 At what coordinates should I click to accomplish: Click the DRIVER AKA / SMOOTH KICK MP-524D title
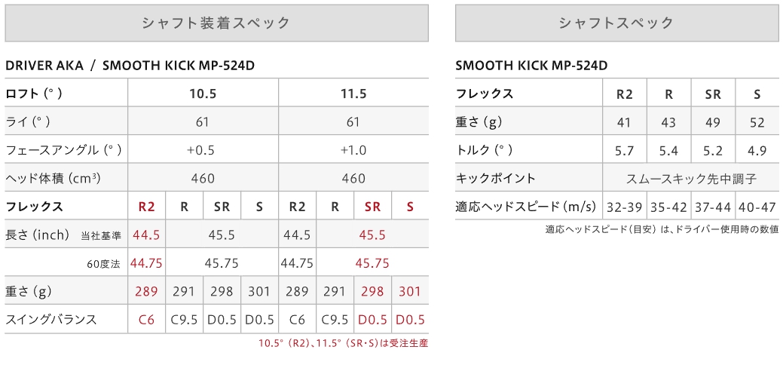tap(130, 66)
